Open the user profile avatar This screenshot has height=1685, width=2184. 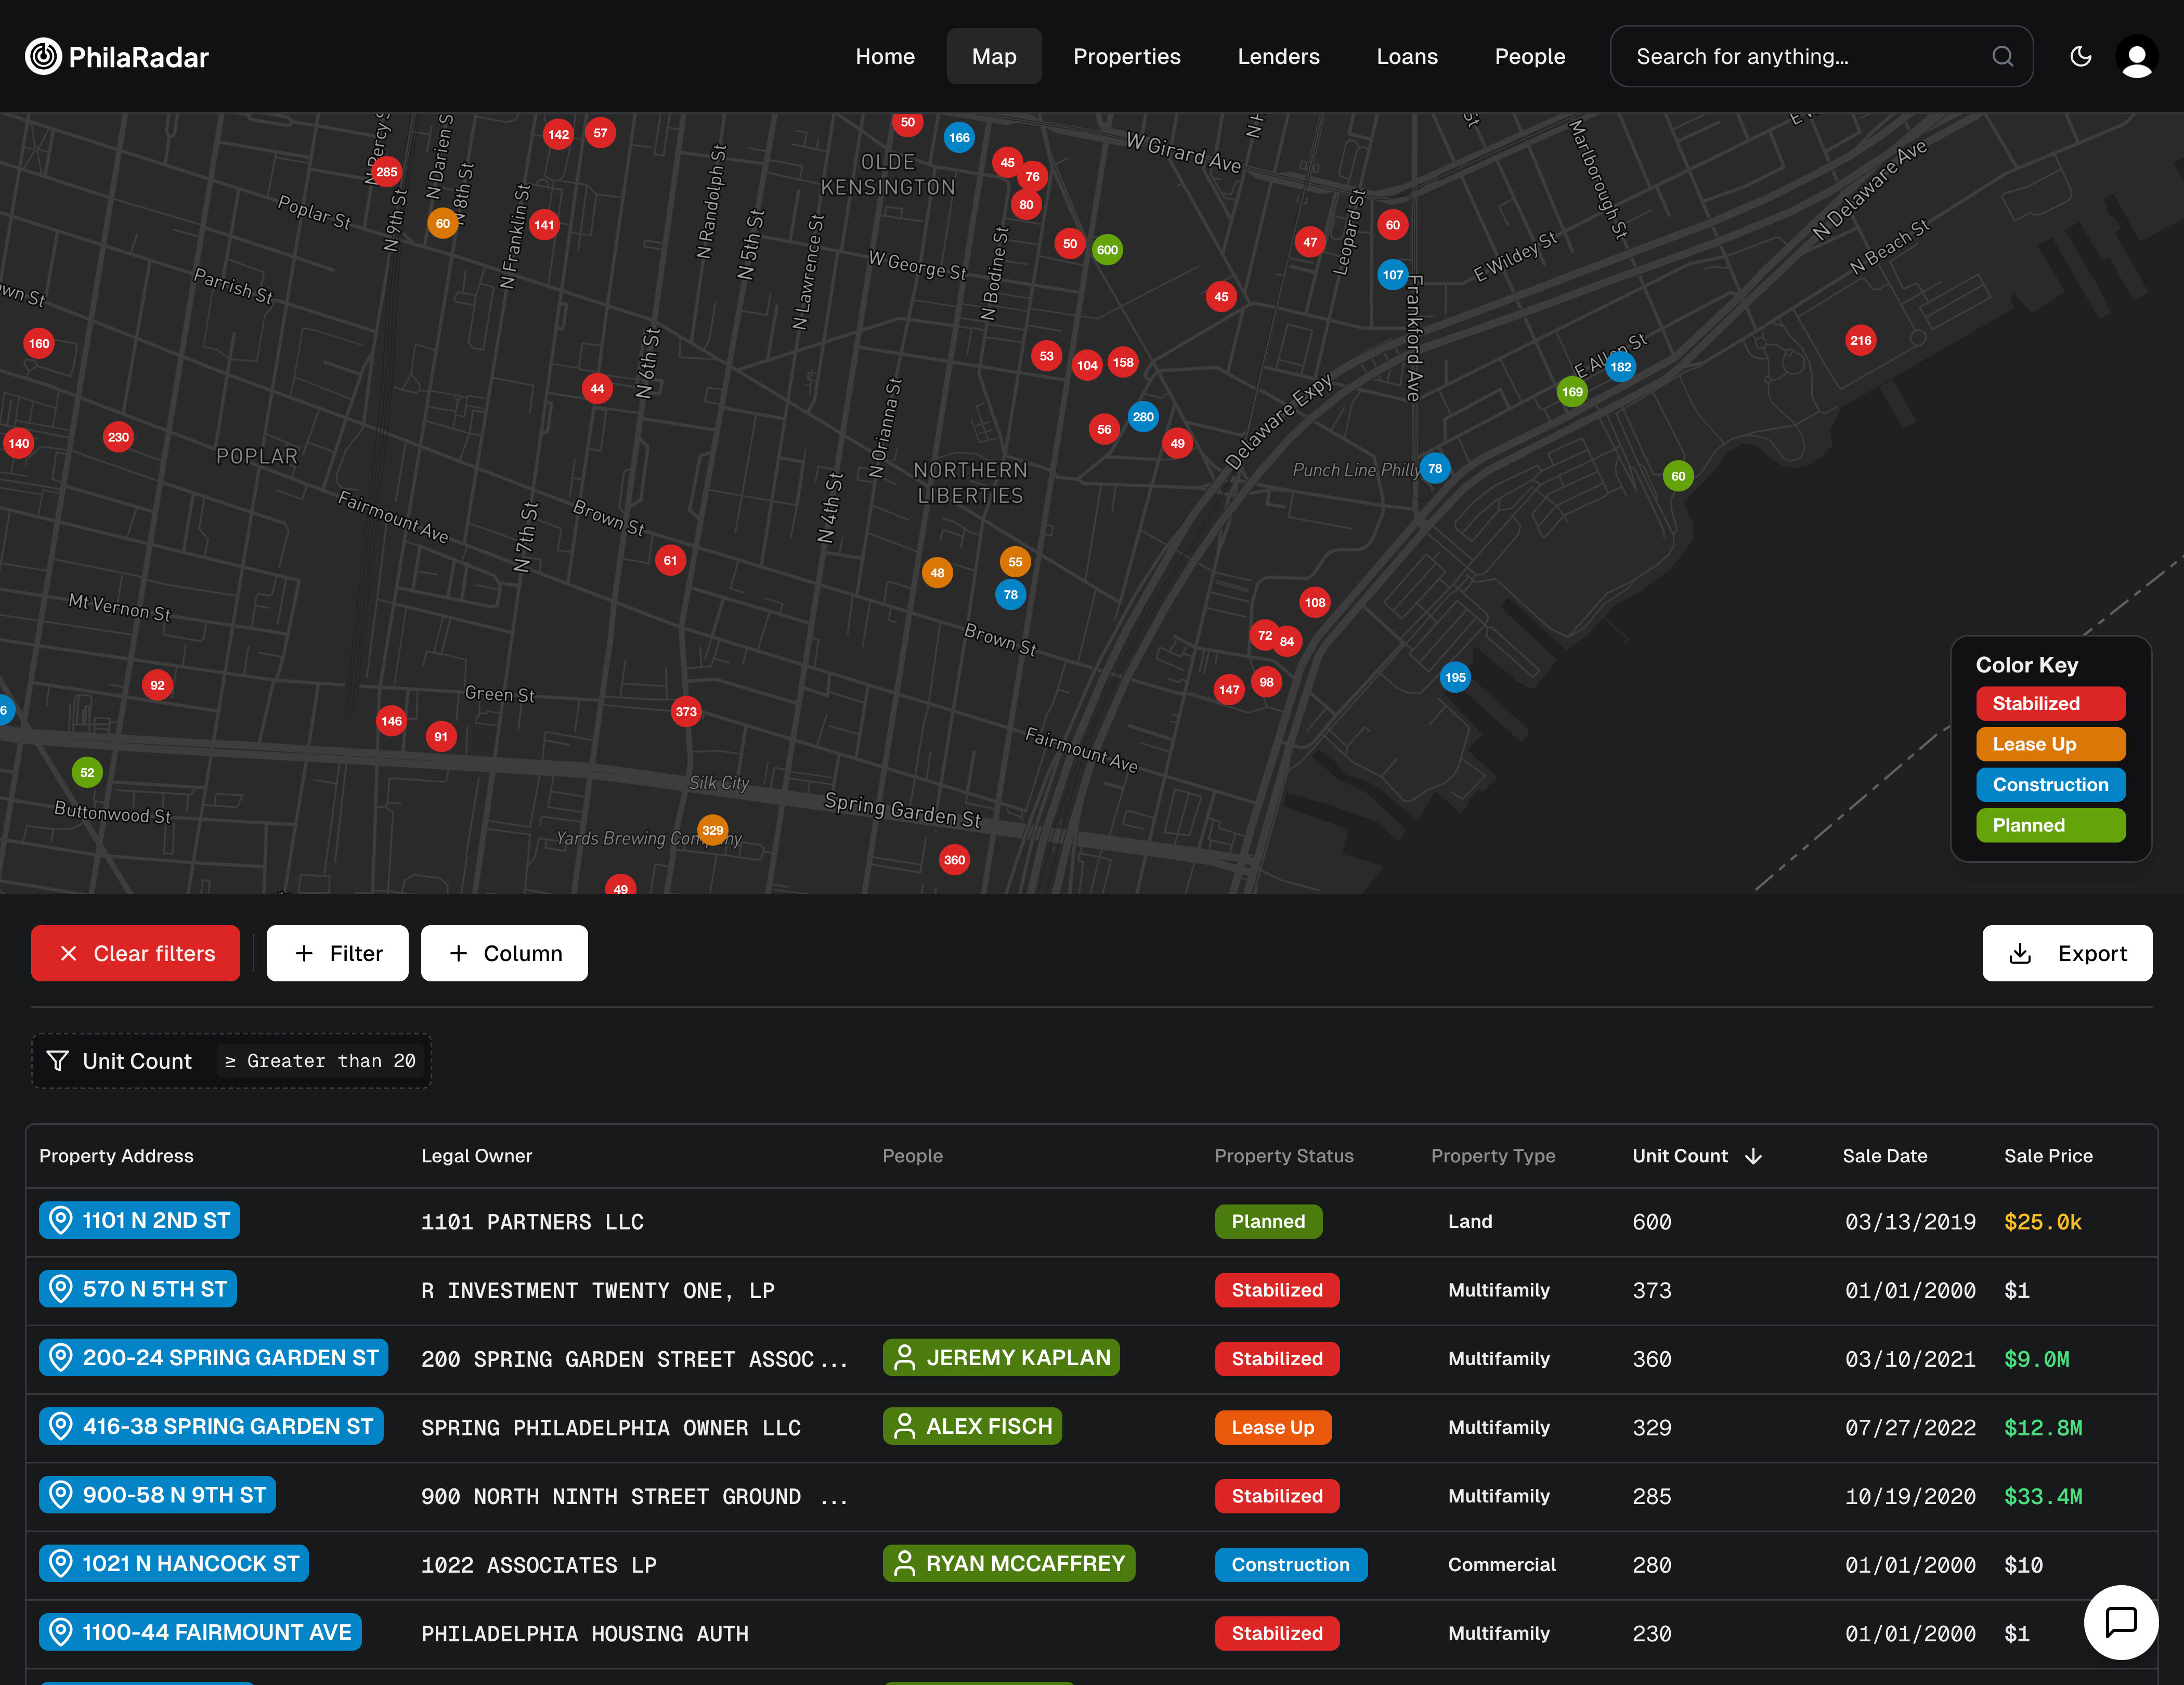coord(2136,57)
